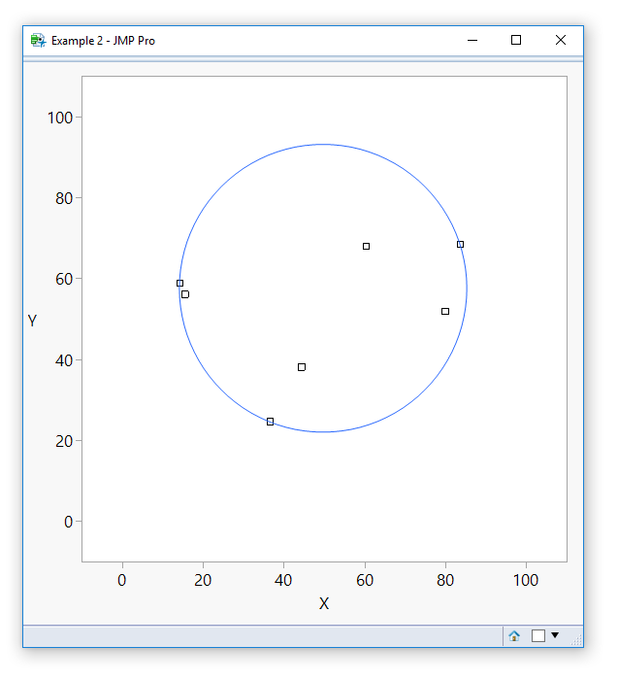The height and width of the screenshot is (680, 618).
Task: Click the Example 2 - JMP Pro title text
Action: pos(103,41)
